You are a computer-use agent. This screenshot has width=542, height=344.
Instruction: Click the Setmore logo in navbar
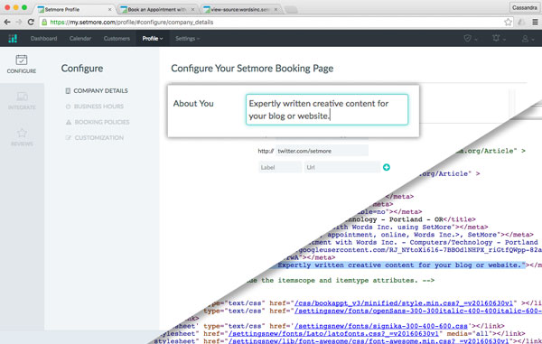[x=13, y=38]
